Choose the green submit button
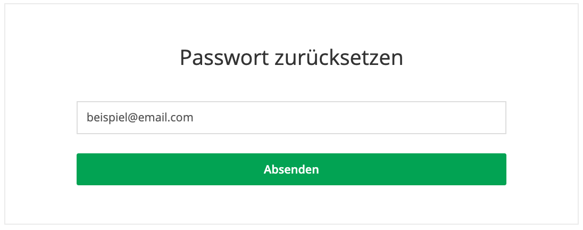Screen dimensions: 583x230 291,169
